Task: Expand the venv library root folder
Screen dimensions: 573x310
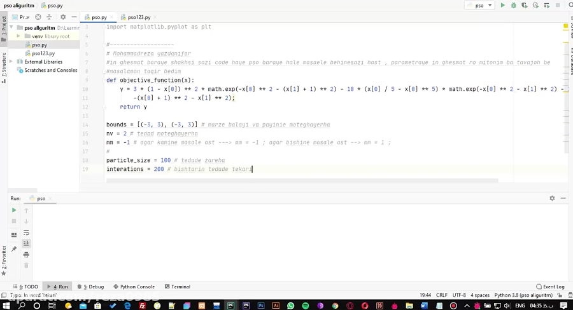Action: point(19,36)
